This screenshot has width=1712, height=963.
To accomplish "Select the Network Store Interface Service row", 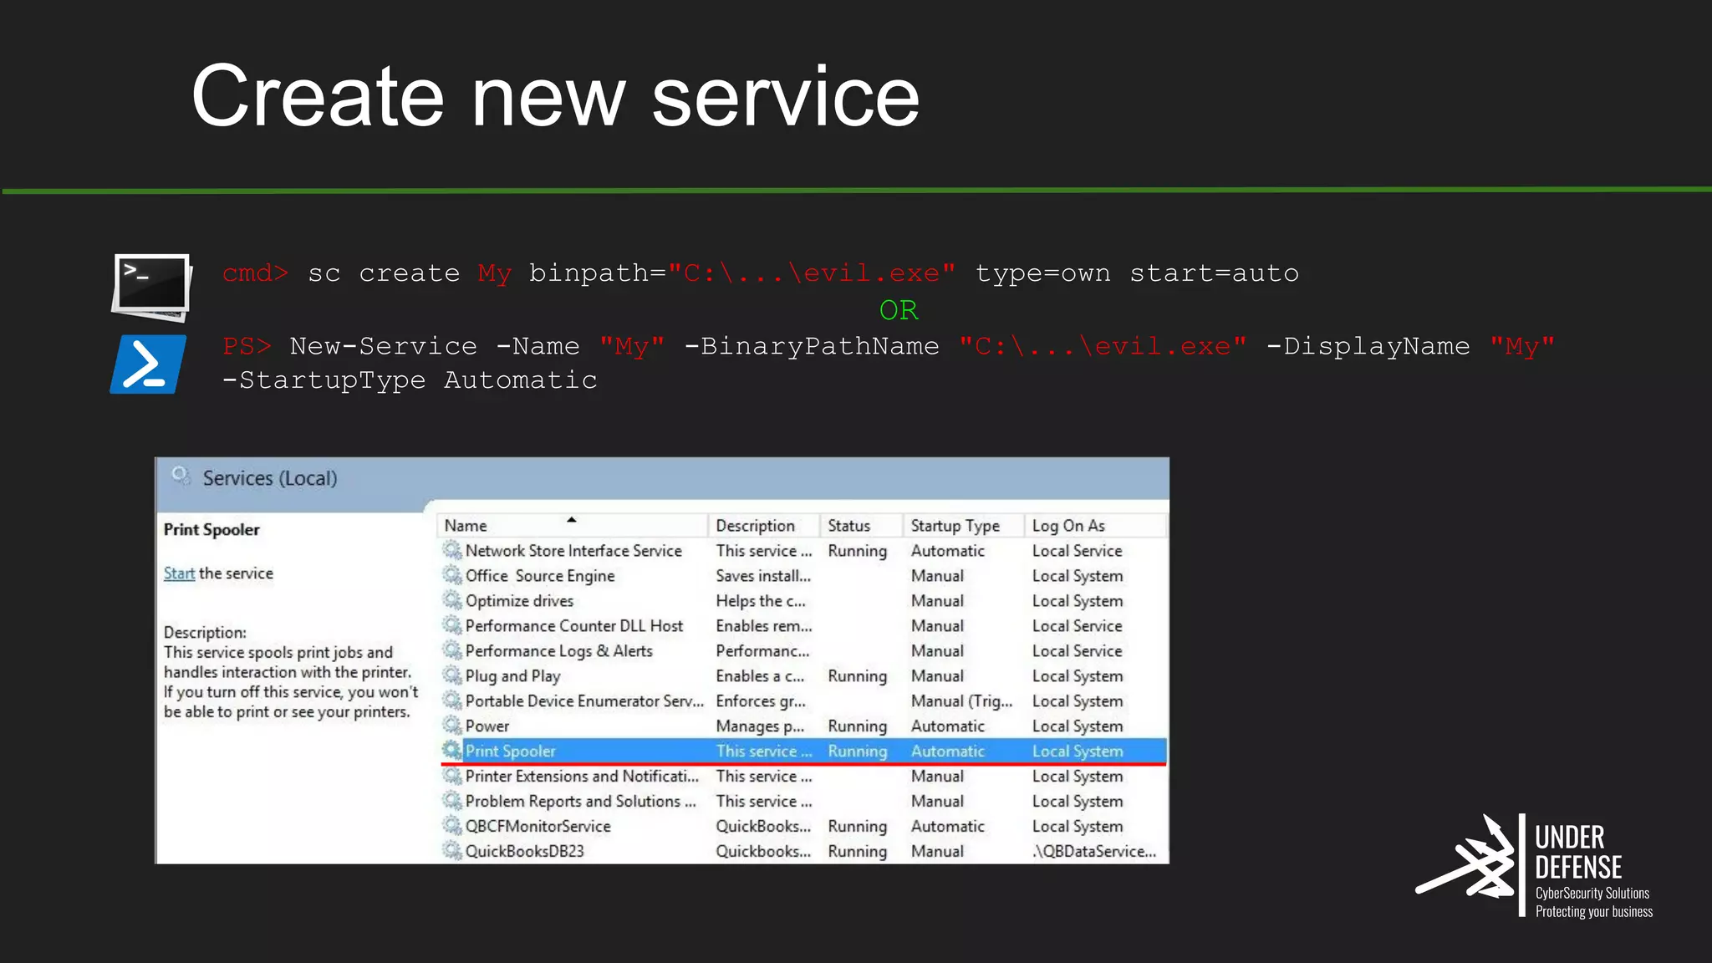I will tap(802, 551).
